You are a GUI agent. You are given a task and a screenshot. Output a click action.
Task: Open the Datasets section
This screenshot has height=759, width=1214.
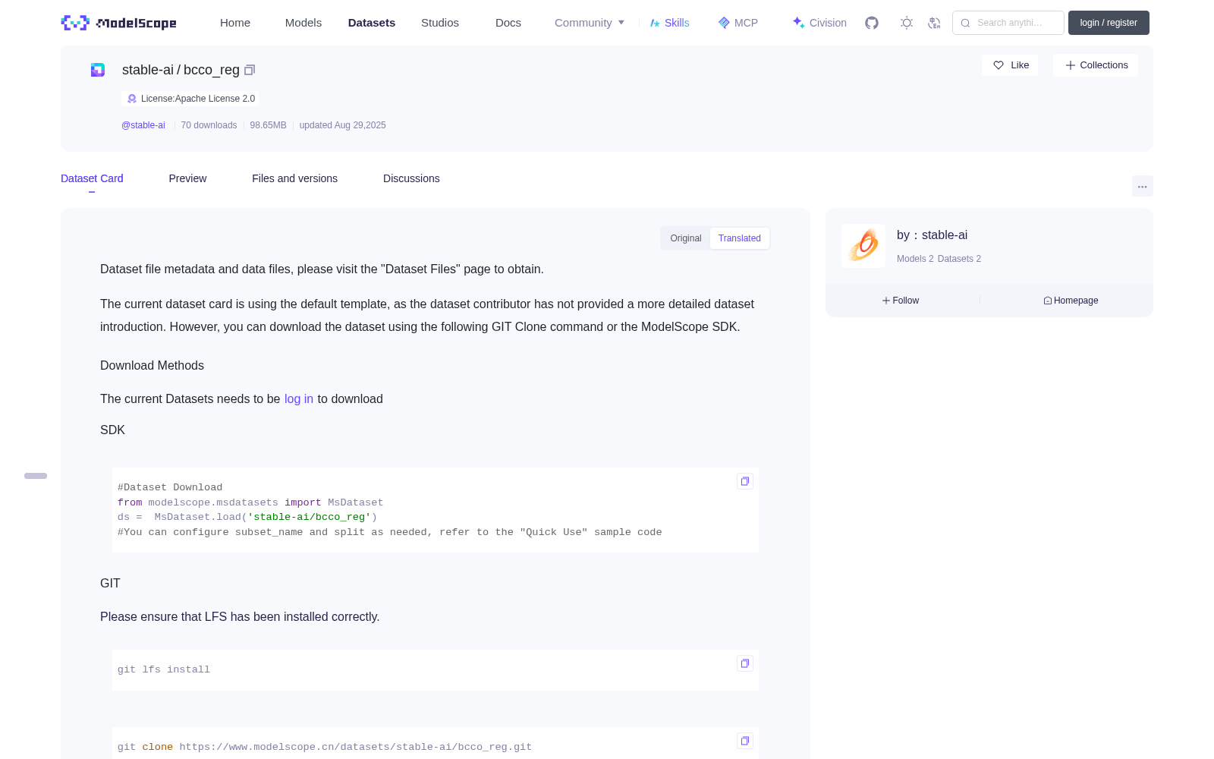[x=372, y=23]
